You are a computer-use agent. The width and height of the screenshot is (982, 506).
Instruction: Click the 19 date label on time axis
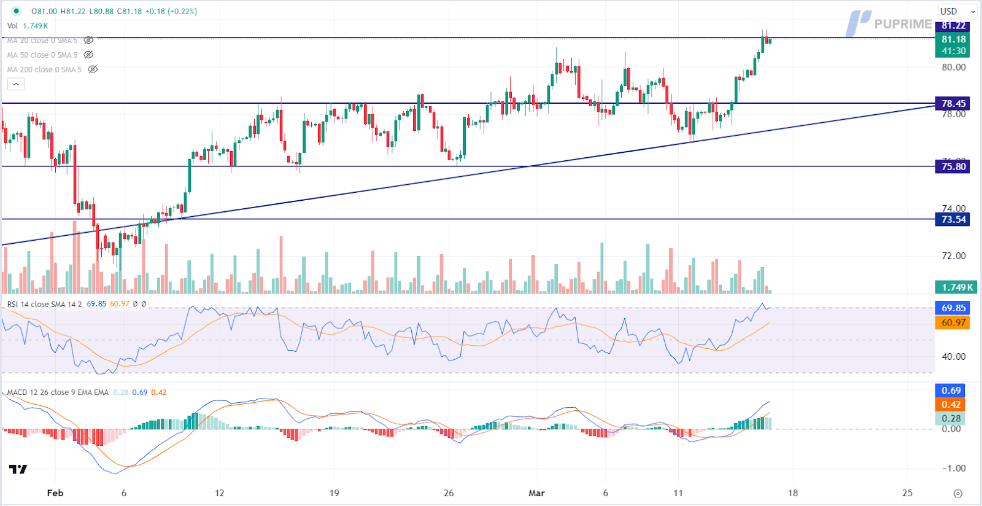(334, 493)
